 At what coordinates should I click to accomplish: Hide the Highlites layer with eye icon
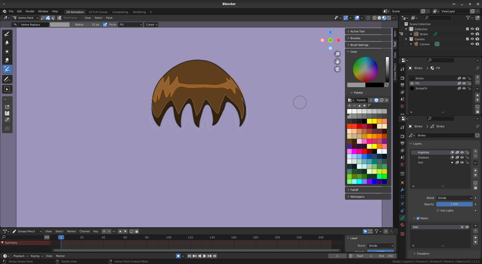462,152
